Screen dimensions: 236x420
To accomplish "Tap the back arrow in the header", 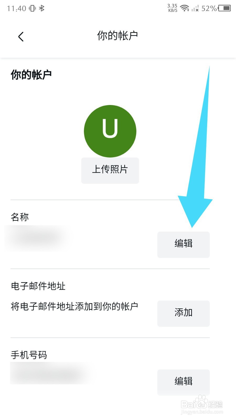I will click(x=21, y=36).
